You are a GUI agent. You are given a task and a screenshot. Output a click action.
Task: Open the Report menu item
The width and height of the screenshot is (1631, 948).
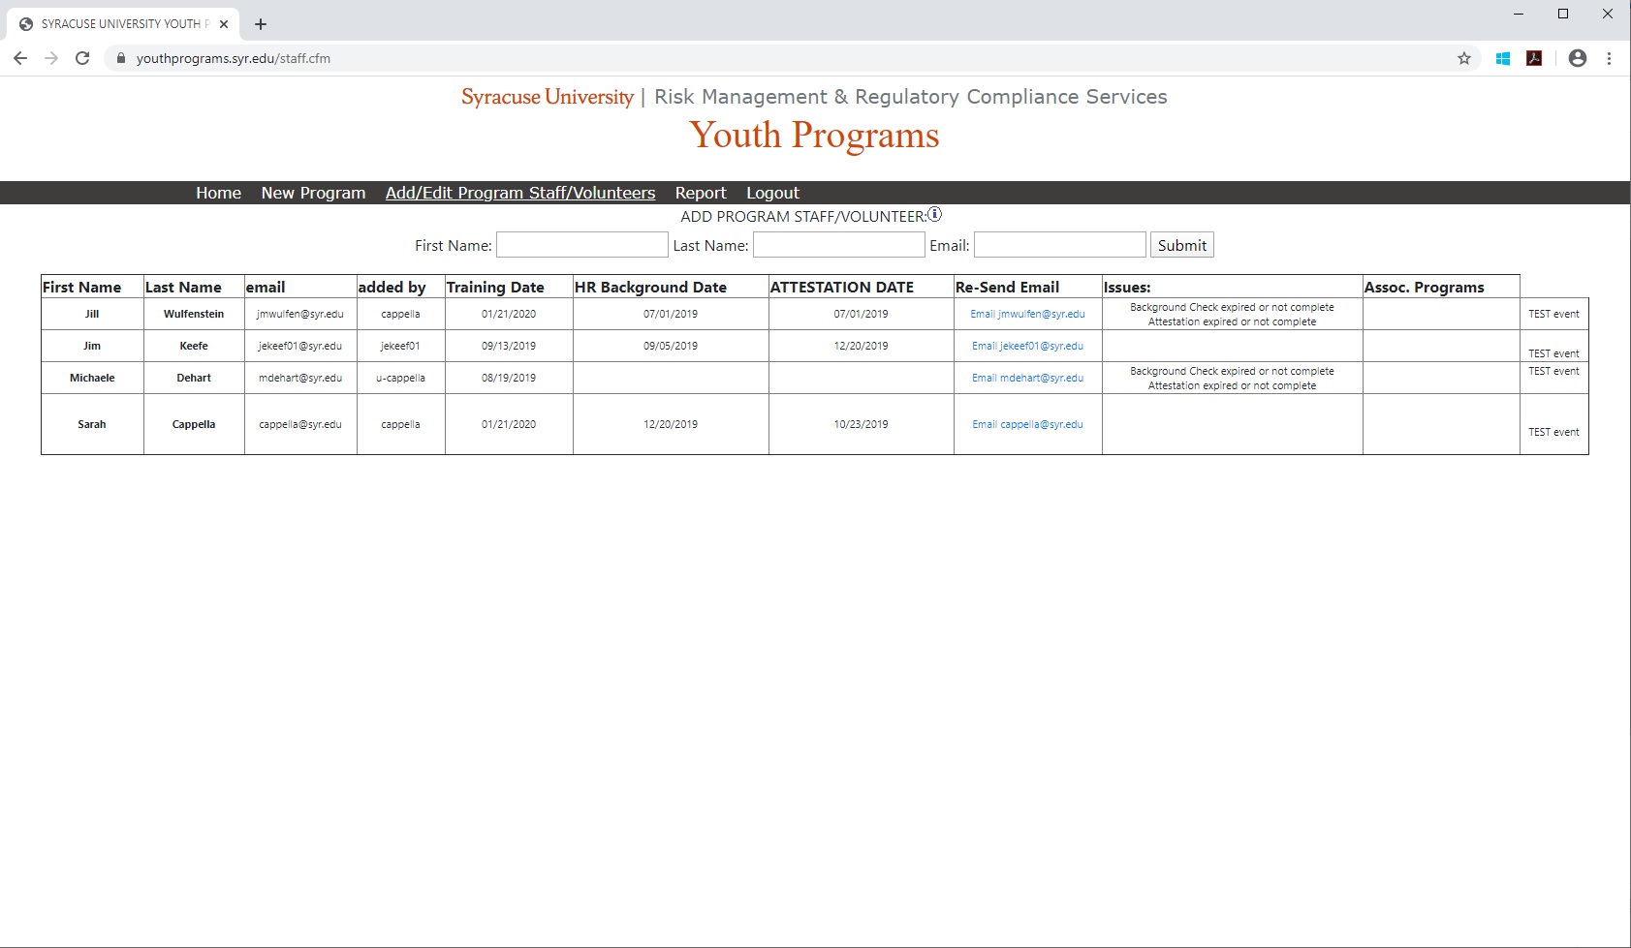click(701, 193)
